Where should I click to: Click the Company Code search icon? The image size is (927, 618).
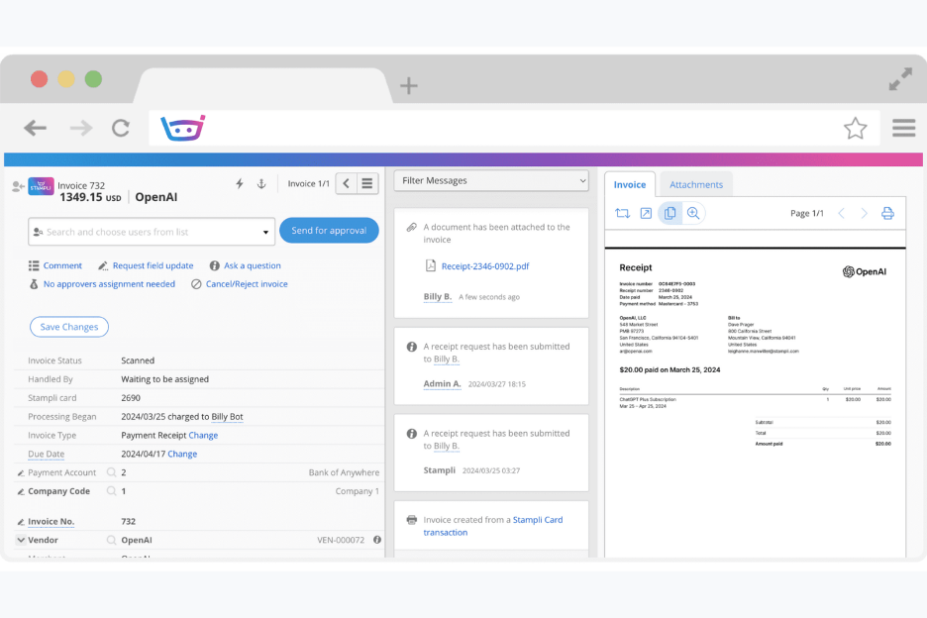(111, 491)
